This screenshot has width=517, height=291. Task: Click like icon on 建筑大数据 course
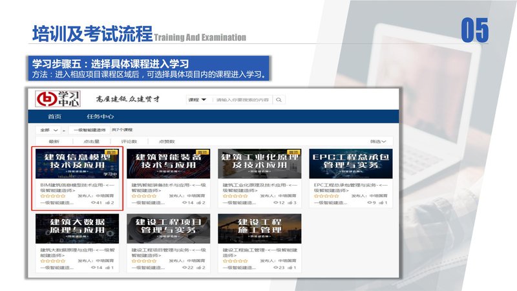click(x=107, y=268)
